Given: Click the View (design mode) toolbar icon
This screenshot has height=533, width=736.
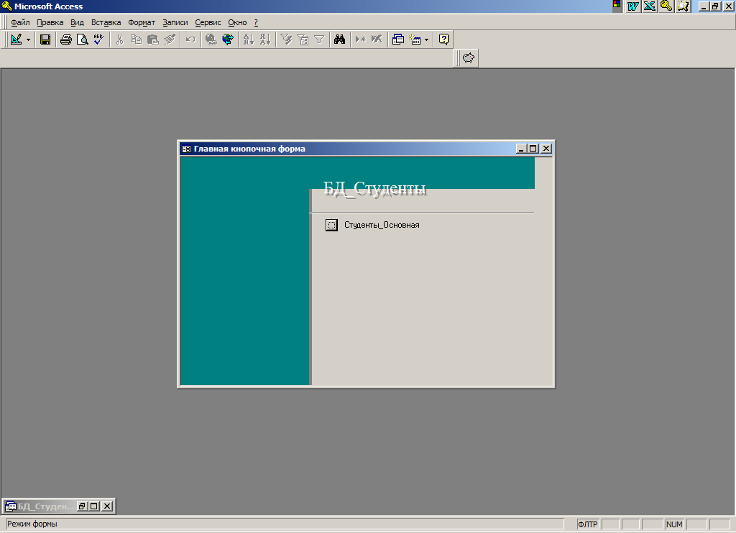Looking at the screenshot, I should coord(17,40).
